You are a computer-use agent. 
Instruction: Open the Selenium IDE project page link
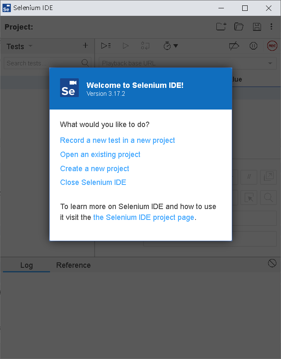[x=144, y=217]
